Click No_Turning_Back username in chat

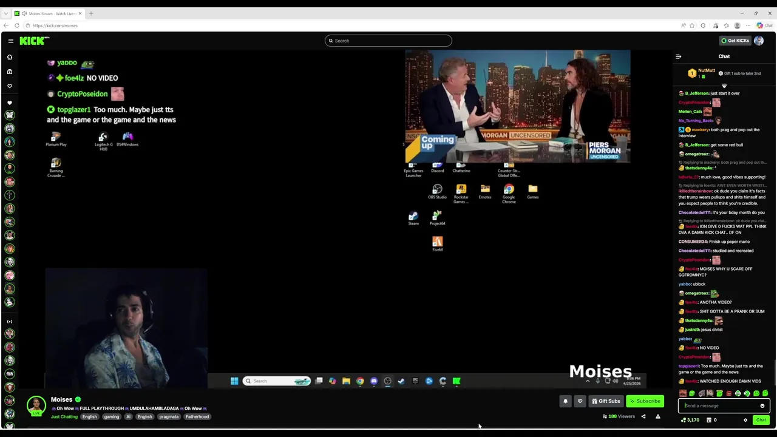(696, 121)
